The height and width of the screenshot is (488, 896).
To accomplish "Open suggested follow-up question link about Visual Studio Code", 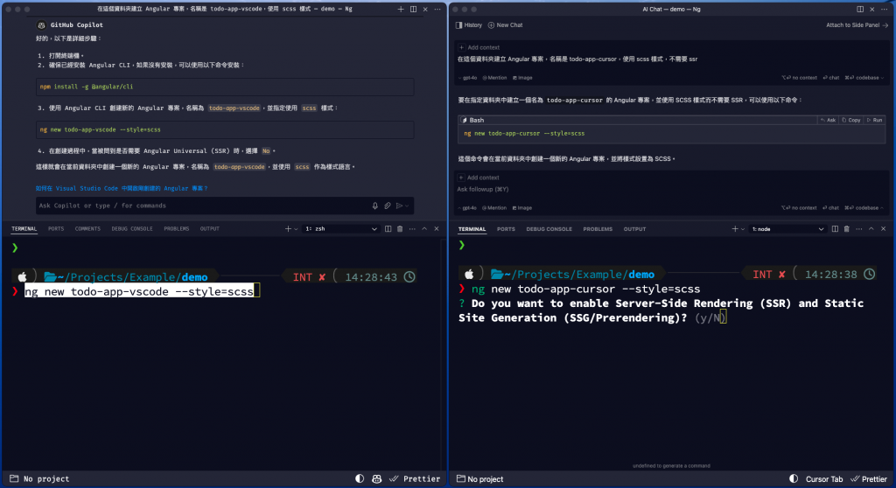I will coord(121,188).
